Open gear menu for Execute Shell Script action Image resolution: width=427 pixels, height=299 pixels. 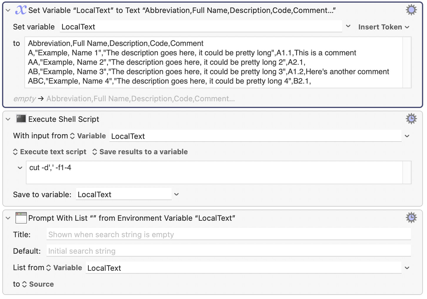tap(411, 119)
